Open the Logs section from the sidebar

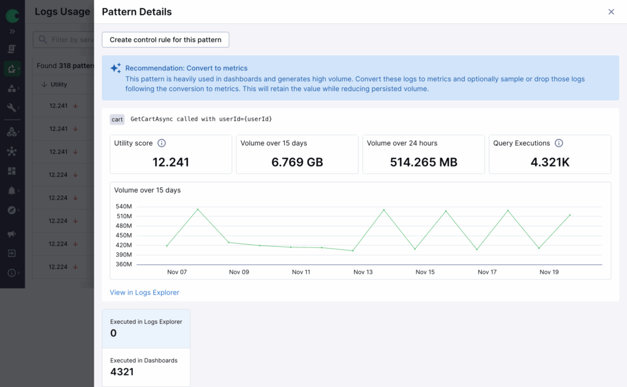[x=12, y=48]
